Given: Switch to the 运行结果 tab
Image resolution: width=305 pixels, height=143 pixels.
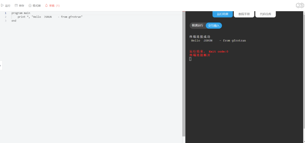Looking at the screenshot, I should 223,14.
